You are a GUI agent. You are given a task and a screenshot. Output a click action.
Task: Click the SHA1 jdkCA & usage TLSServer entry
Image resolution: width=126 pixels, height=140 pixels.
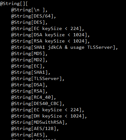click(64, 47)
